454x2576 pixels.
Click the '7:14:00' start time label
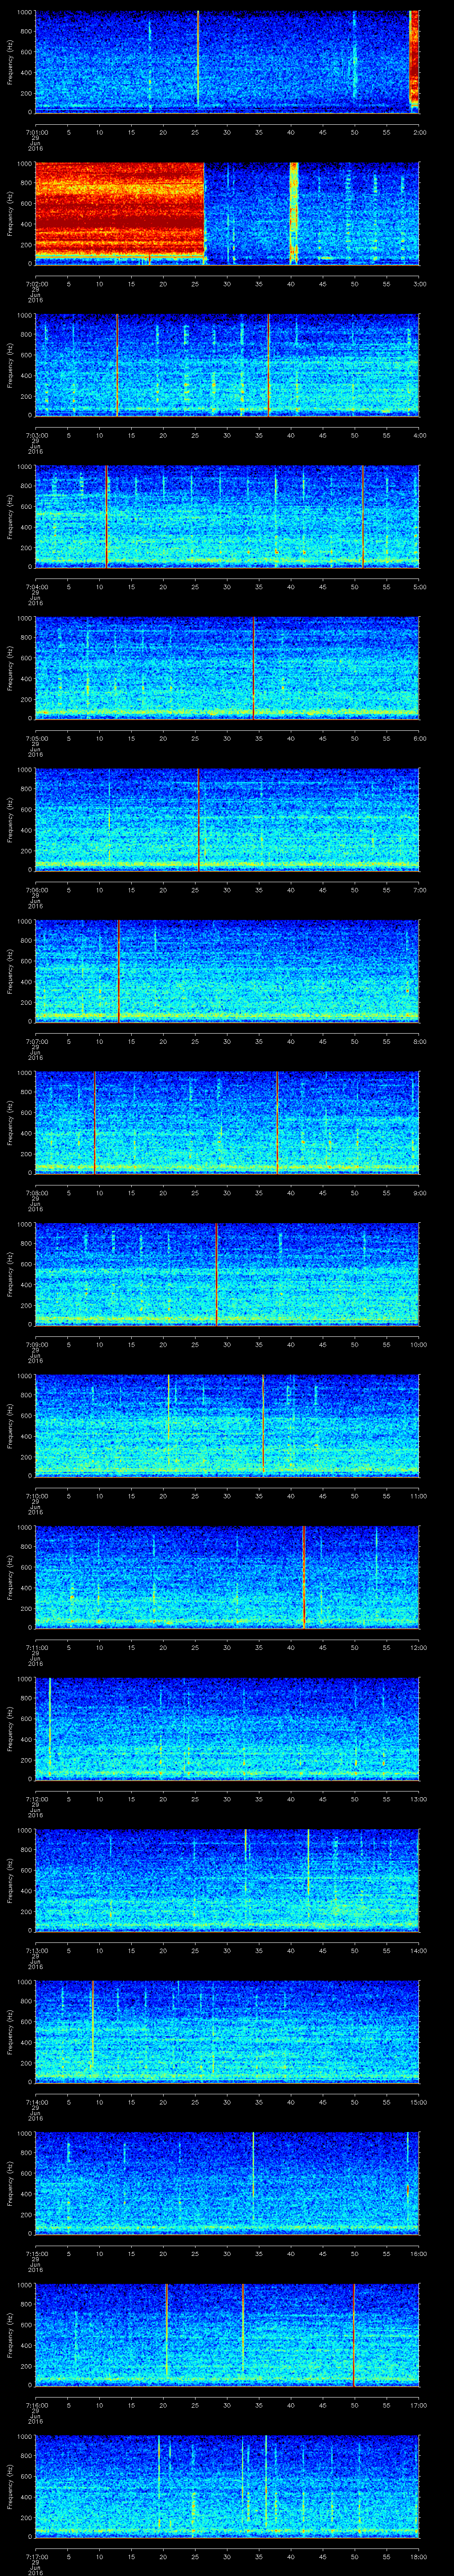pyautogui.click(x=36, y=2102)
